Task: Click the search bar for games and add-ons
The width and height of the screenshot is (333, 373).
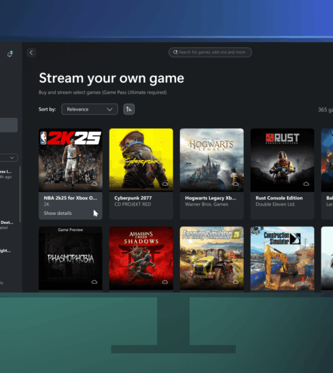Action: [210, 52]
